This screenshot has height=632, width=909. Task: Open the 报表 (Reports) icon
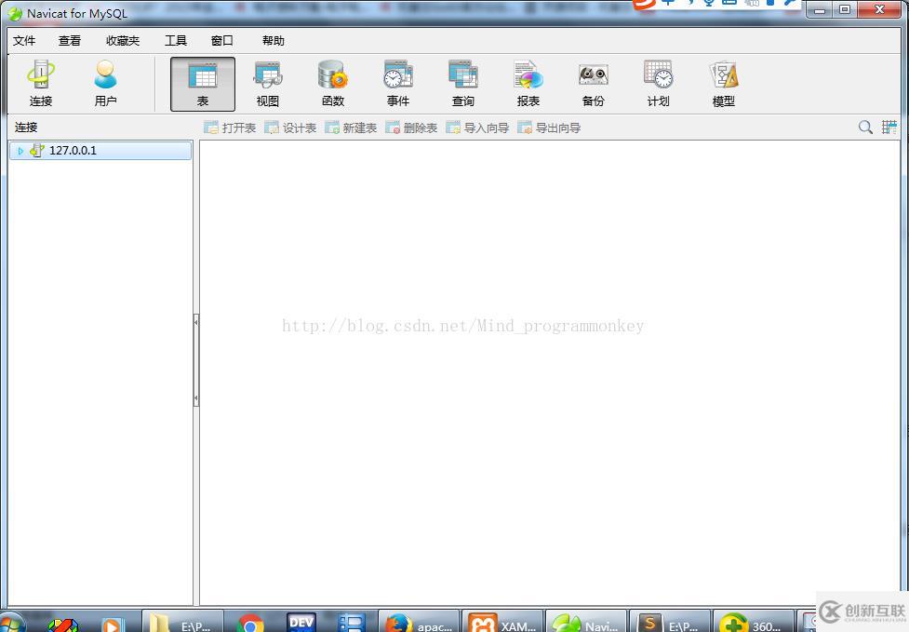528,82
